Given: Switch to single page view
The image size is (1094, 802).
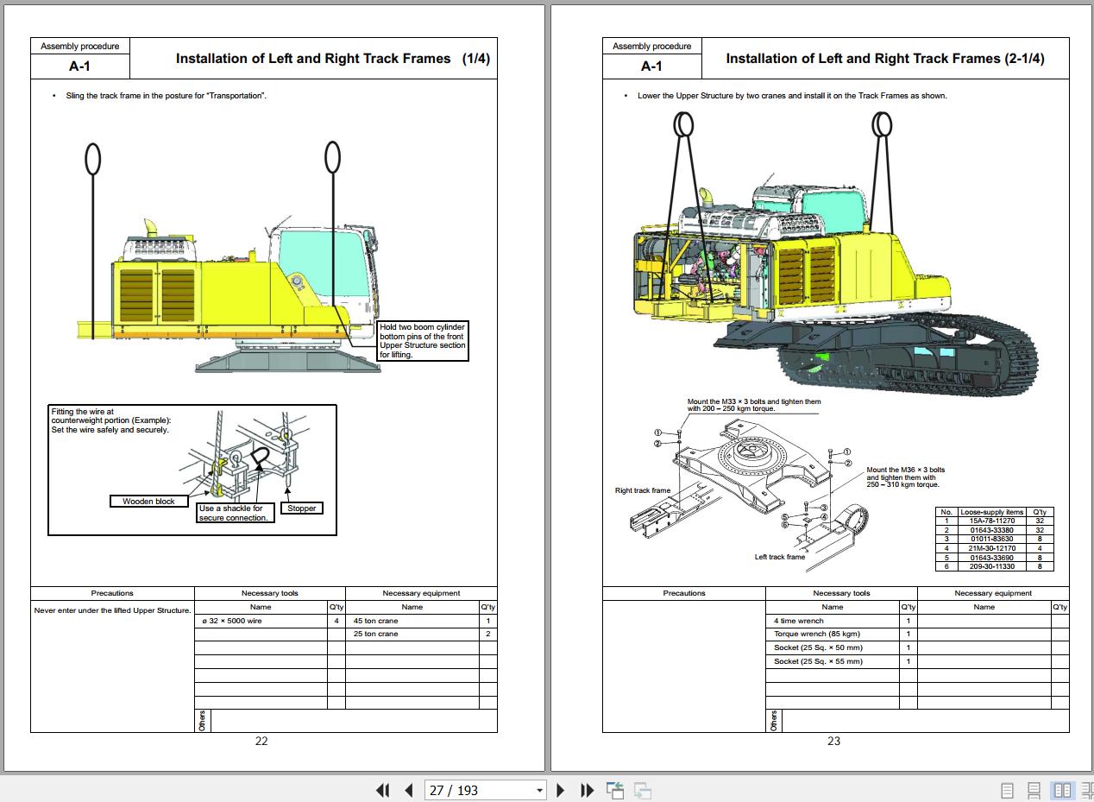Looking at the screenshot, I should (x=1007, y=790).
